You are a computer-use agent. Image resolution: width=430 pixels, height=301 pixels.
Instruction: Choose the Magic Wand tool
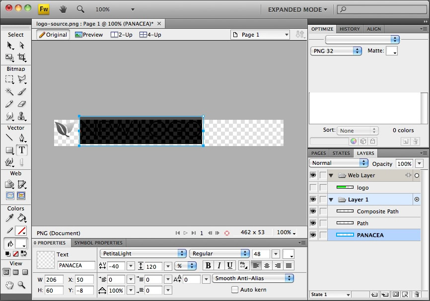pos(9,92)
